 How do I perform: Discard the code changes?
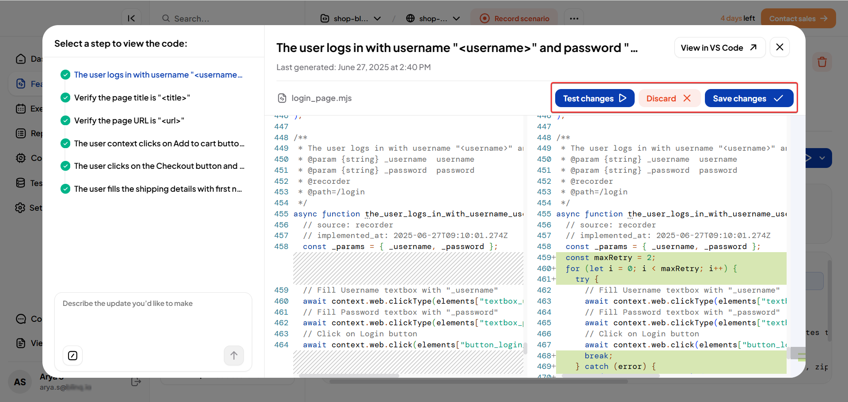[x=669, y=98]
